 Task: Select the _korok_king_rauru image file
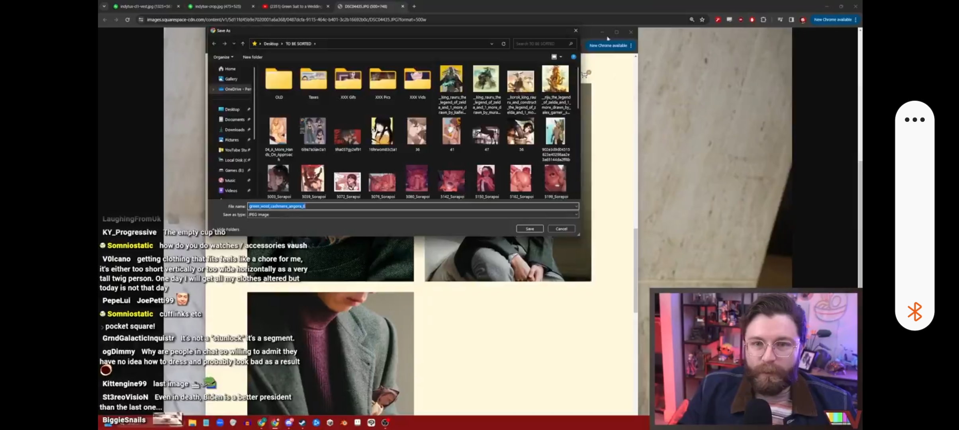[x=521, y=92]
